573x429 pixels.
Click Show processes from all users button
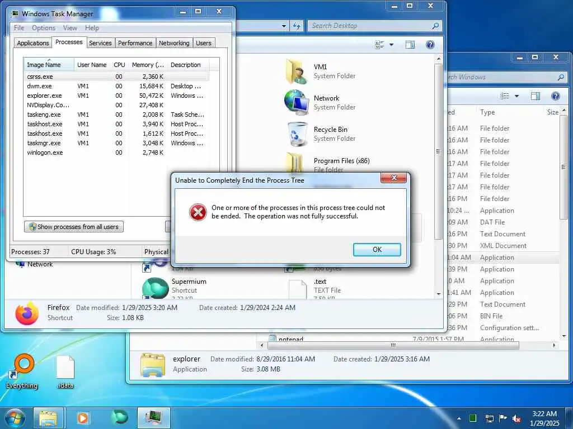(x=74, y=227)
